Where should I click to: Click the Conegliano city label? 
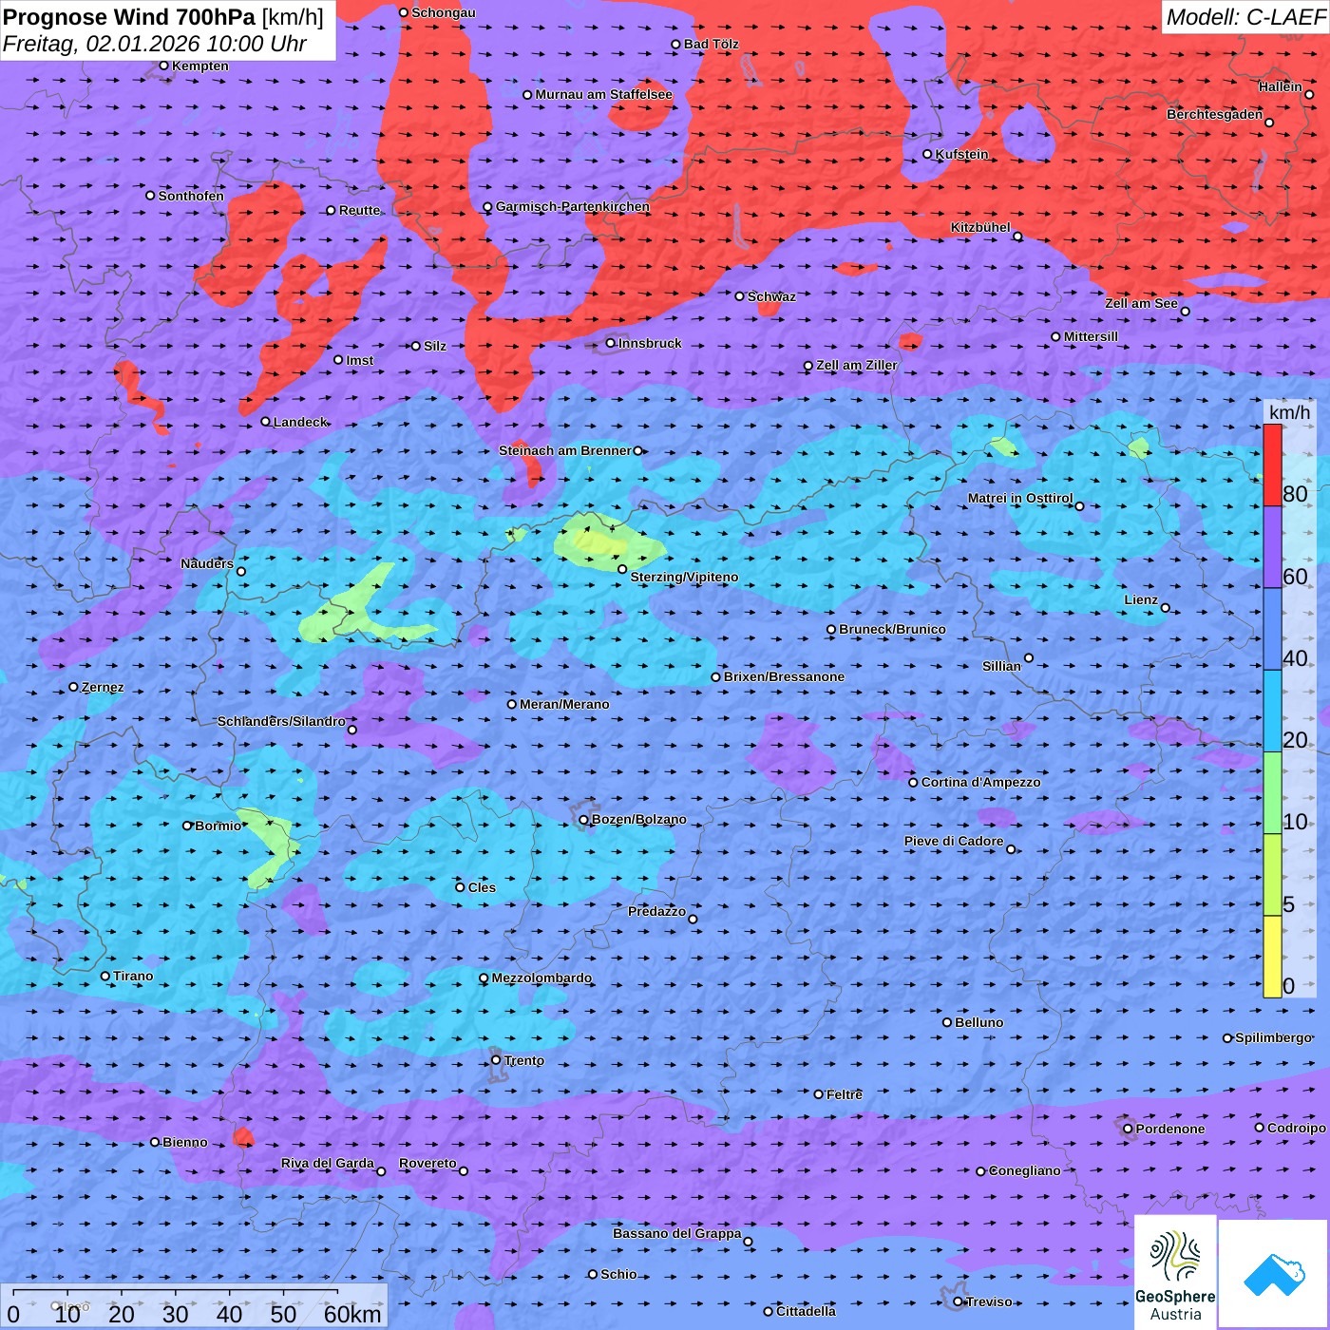tap(1024, 1170)
